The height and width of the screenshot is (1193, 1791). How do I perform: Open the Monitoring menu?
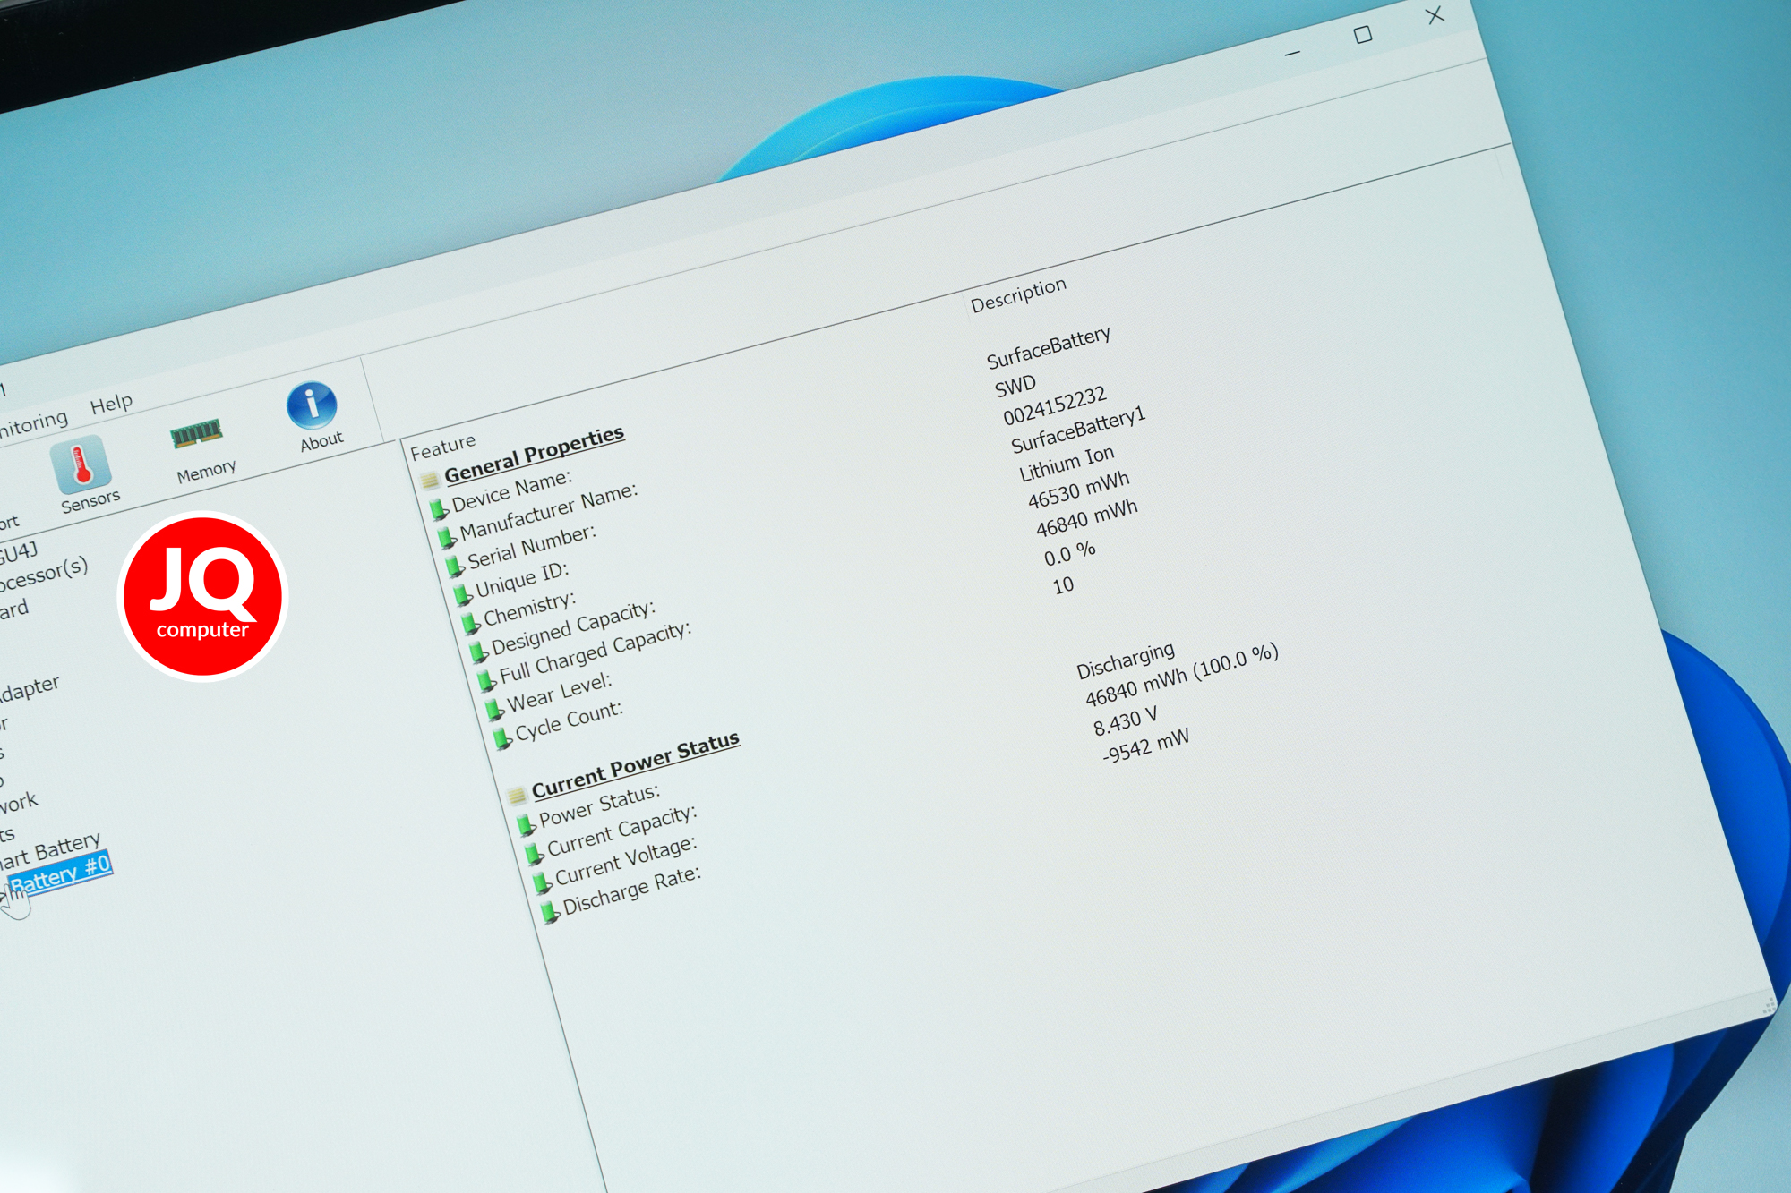click(x=33, y=423)
